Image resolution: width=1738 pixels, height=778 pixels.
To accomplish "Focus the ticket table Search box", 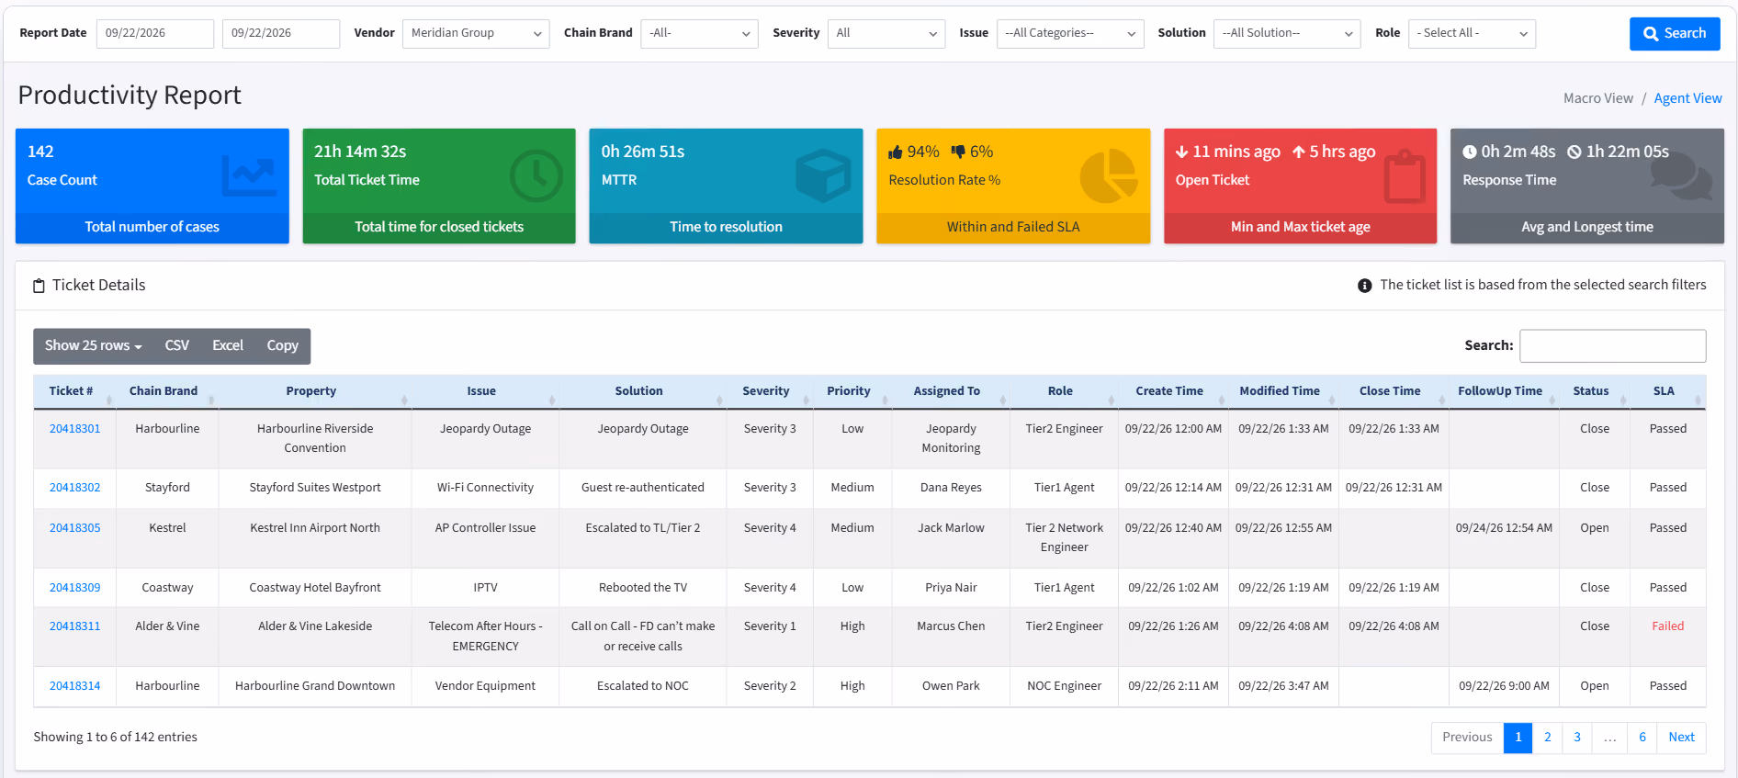I will (x=1612, y=346).
